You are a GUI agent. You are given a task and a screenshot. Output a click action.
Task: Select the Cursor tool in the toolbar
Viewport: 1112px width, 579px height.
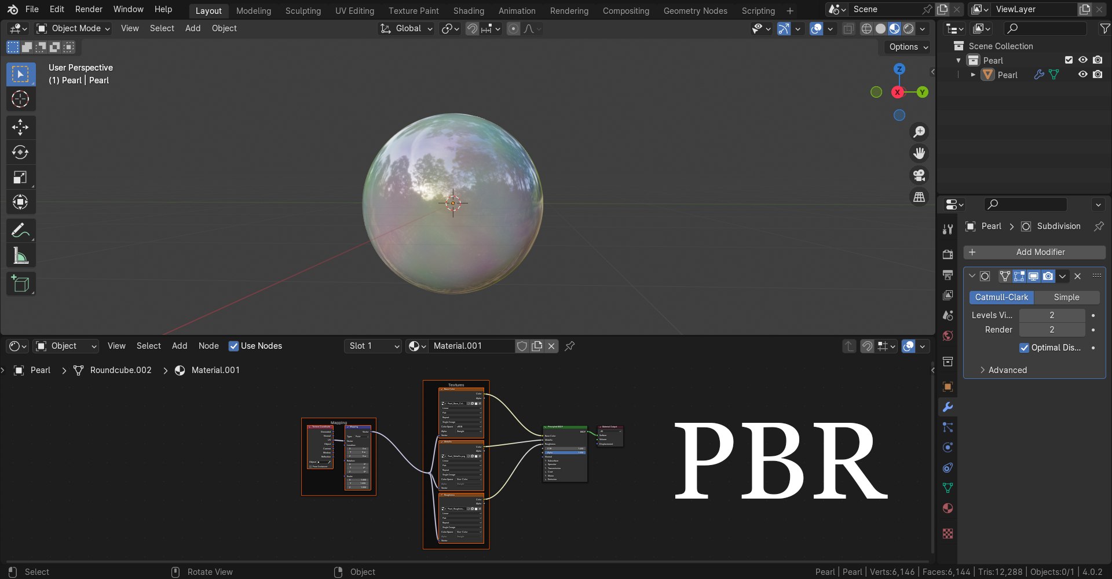(x=20, y=99)
